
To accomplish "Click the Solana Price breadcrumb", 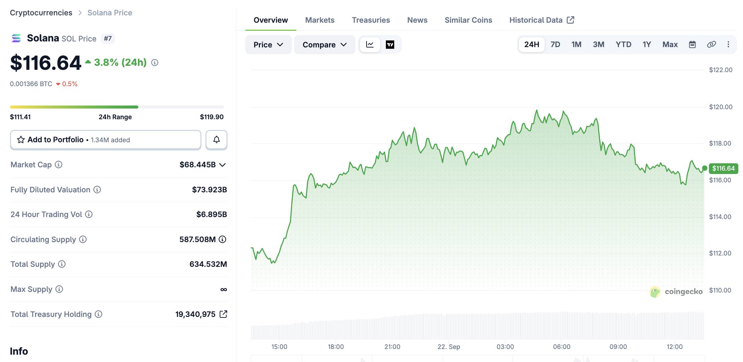I will [110, 13].
